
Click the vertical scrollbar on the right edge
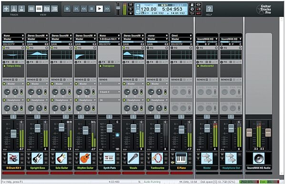(x=281, y=97)
